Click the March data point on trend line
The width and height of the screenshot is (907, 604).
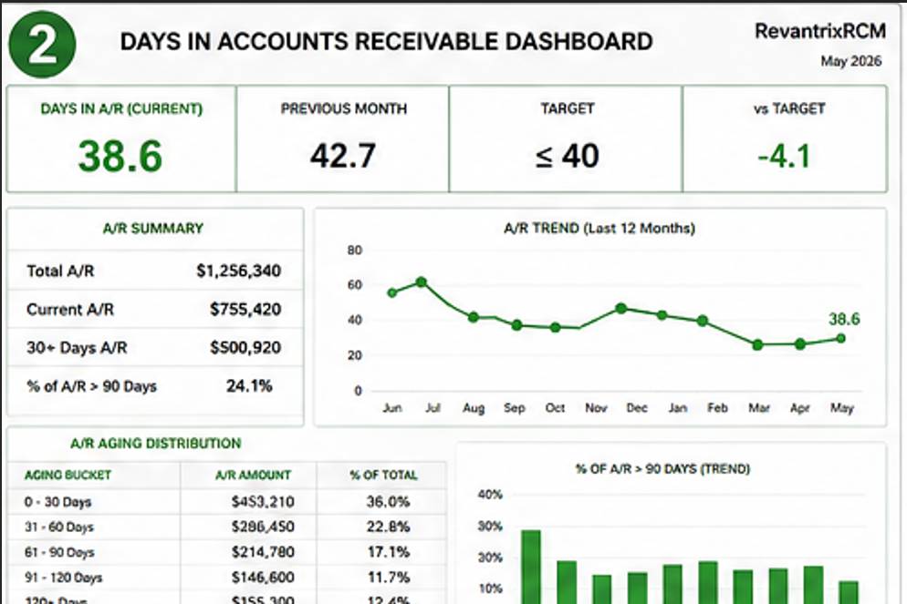tap(757, 344)
